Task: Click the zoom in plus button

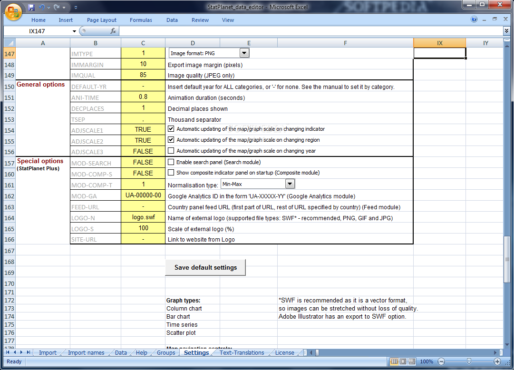Action: 497,361
